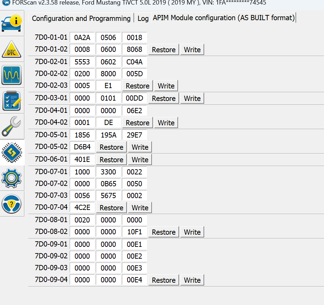The height and width of the screenshot is (305, 324).
Task: Edit the C04A field in row 7D0-02-01
Action: tap(134, 62)
